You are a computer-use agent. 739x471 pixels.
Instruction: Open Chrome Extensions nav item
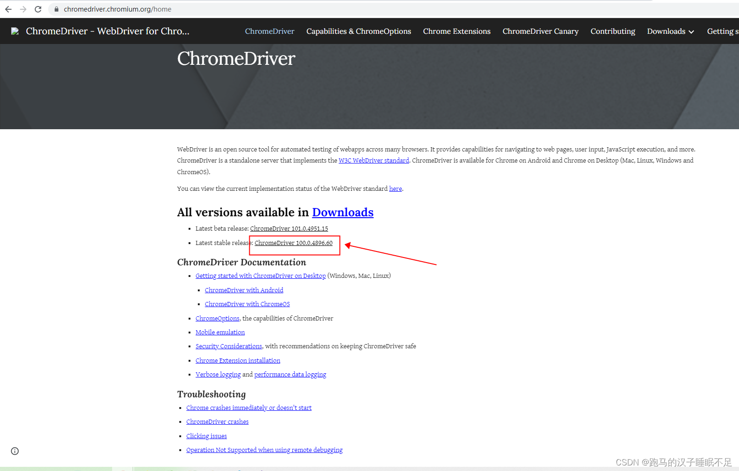pos(457,31)
